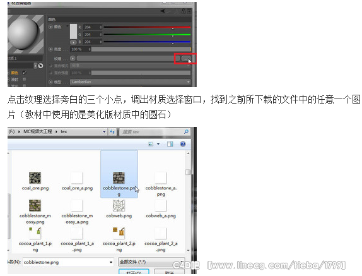The width and height of the screenshot is (362, 276).
Task: Click the brightness slider bar
Action: click(141, 49)
